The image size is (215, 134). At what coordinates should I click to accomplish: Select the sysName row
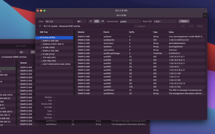[141, 47]
